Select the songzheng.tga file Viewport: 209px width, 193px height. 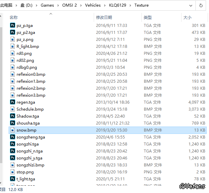pyautogui.click(x=30, y=137)
